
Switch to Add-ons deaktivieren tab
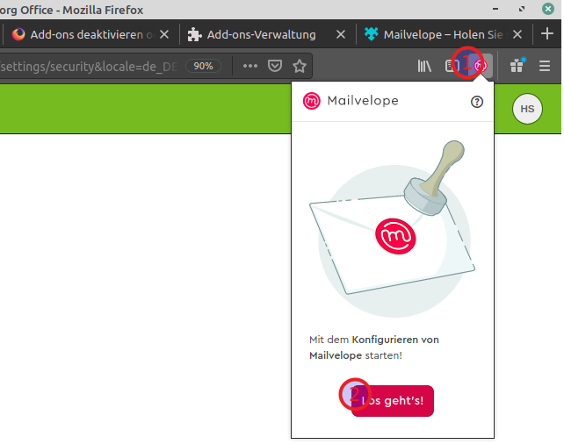tap(91, 34)
